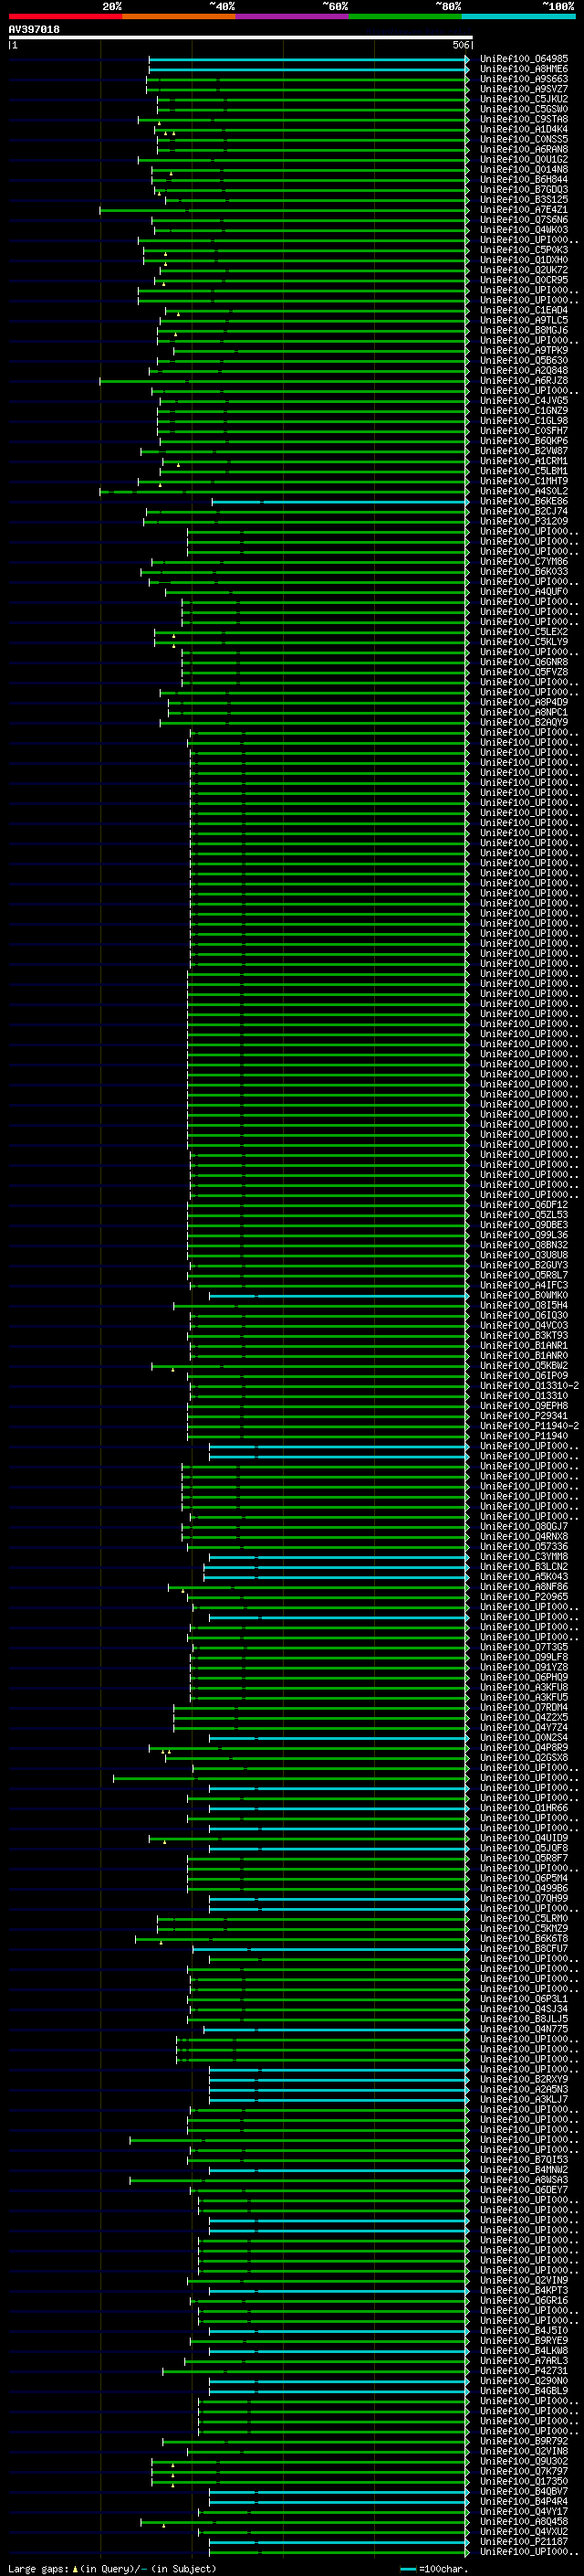Viewport: 584px width, 2576px height.
Task: Select hit label UniRef100_A3KLJ7
Action: click(524, 2100)
